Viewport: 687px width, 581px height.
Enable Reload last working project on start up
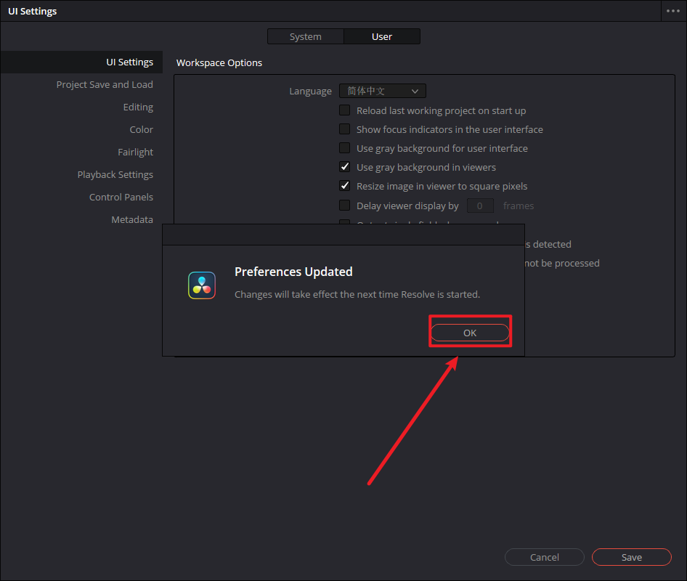345,110
